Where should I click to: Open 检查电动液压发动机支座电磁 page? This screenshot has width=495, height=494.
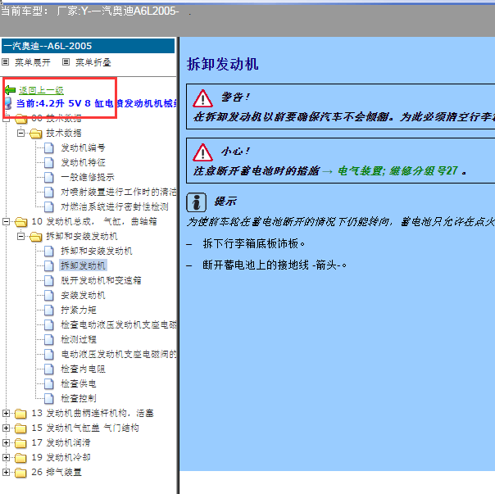coord(118,324)
